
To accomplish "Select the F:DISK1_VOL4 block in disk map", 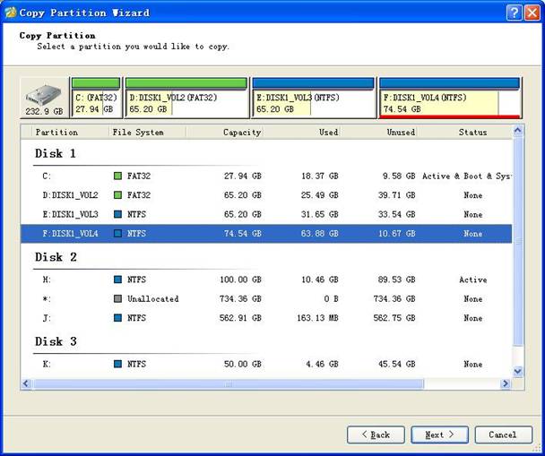I will (x=449, y=103).
